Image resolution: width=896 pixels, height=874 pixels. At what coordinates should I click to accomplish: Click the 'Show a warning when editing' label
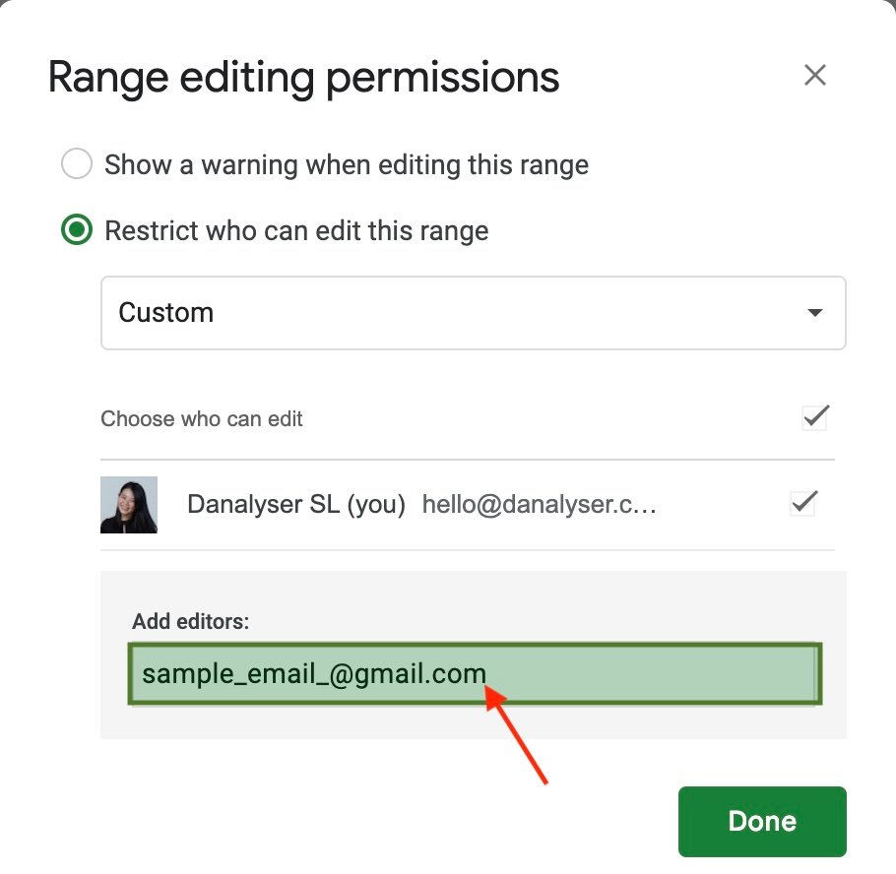(x=347, y=165)
